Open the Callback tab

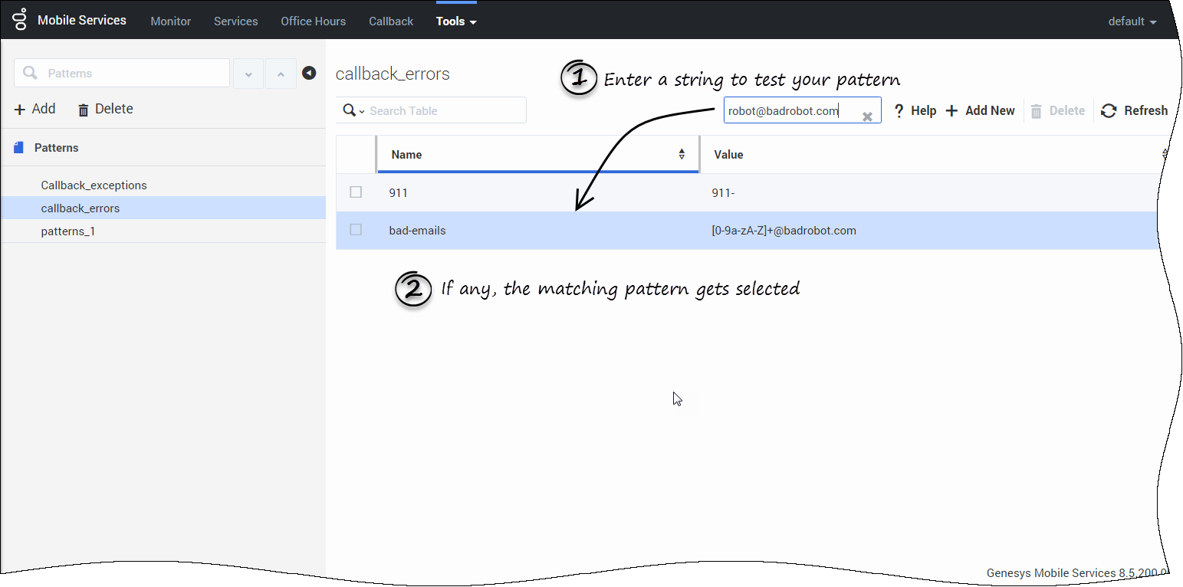coord(391,21)
